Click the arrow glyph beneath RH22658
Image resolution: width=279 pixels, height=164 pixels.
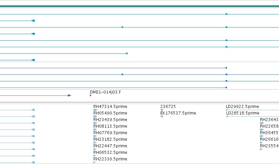(262, 130)
